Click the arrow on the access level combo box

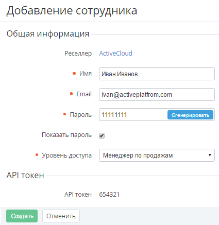pos(210,155)
